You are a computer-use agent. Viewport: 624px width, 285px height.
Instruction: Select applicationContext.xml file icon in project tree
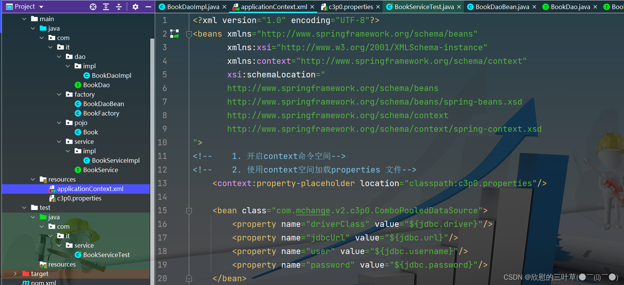coord(52,189)
